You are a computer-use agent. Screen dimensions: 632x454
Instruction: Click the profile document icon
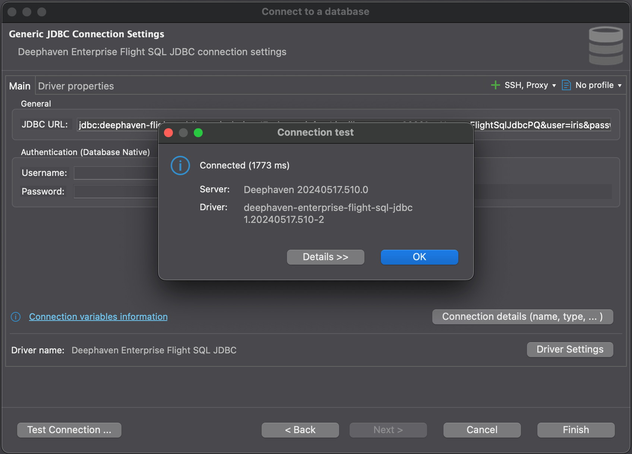point(566,85)
